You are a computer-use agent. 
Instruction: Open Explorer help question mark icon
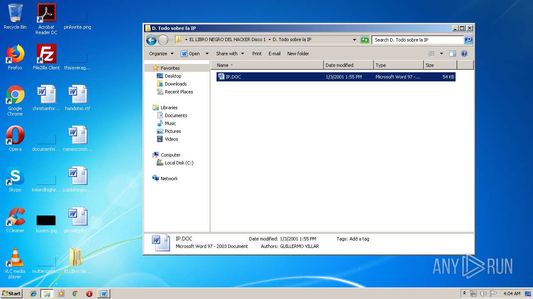click(464, 54)
